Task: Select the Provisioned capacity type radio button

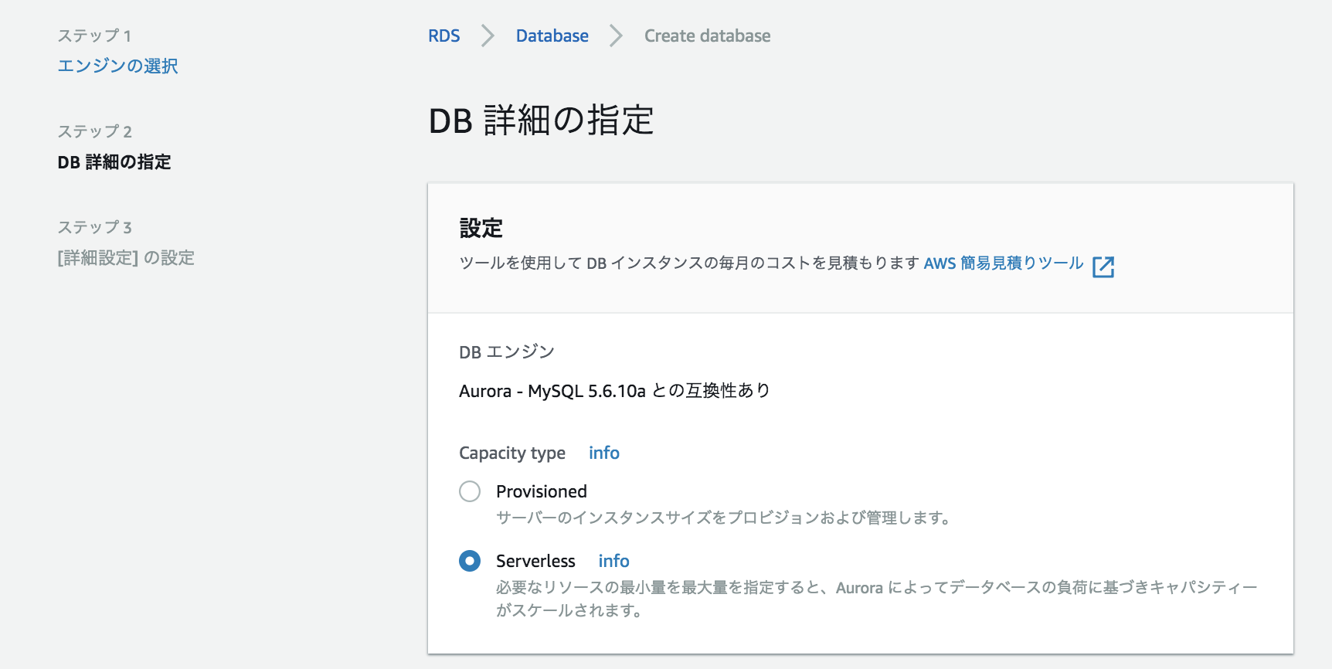Action: pos(470,491)
